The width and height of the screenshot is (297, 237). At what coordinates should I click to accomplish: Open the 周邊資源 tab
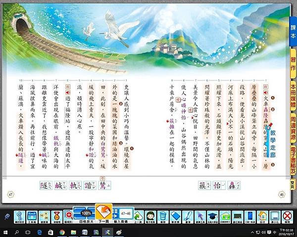click(293, 128)
